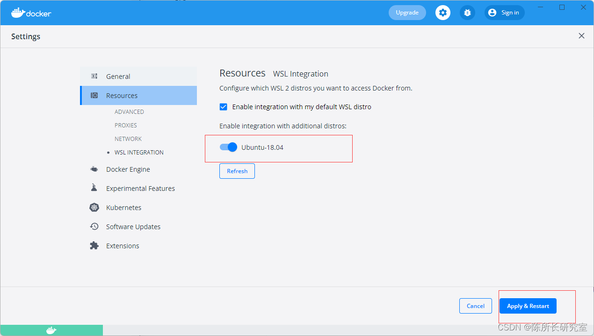Click the user avatar icon beside Sign in
The height and width of the screenshot is (336, 594).
coord(492,13)
